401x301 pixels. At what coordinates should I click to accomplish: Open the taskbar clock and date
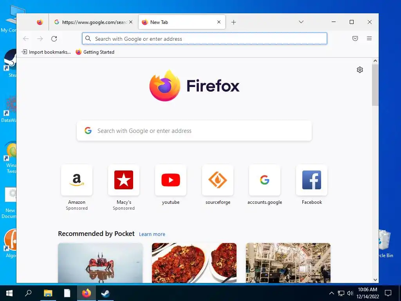pyautogui.click(x=367, y=293)
